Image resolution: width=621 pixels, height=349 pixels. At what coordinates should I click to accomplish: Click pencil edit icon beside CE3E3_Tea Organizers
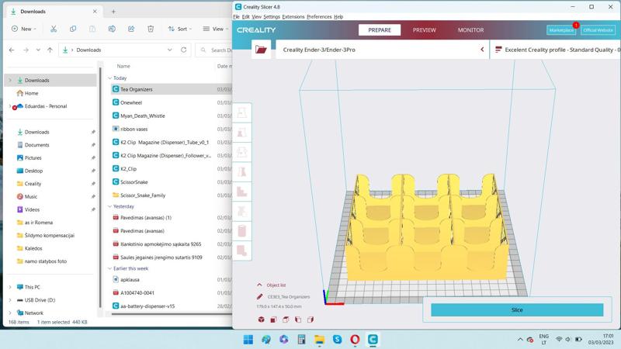[x=259, y=297]
